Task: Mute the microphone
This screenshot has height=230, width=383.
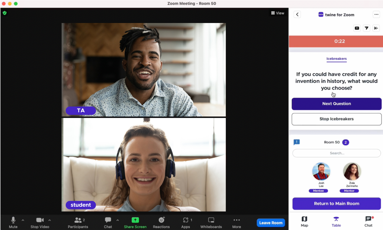Action: click(x=13, y=223)
